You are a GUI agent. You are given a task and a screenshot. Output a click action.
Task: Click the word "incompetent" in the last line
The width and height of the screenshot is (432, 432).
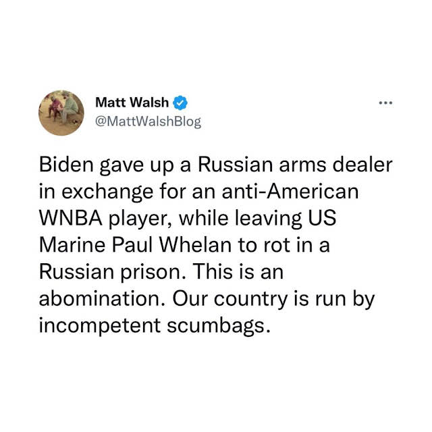[100, 326]
